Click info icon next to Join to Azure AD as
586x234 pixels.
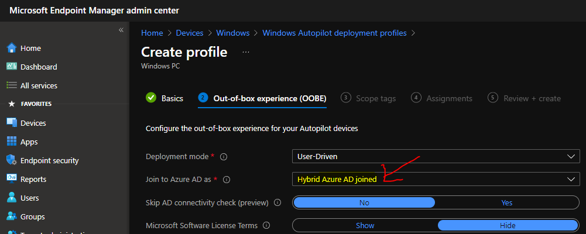click(226, 180)
